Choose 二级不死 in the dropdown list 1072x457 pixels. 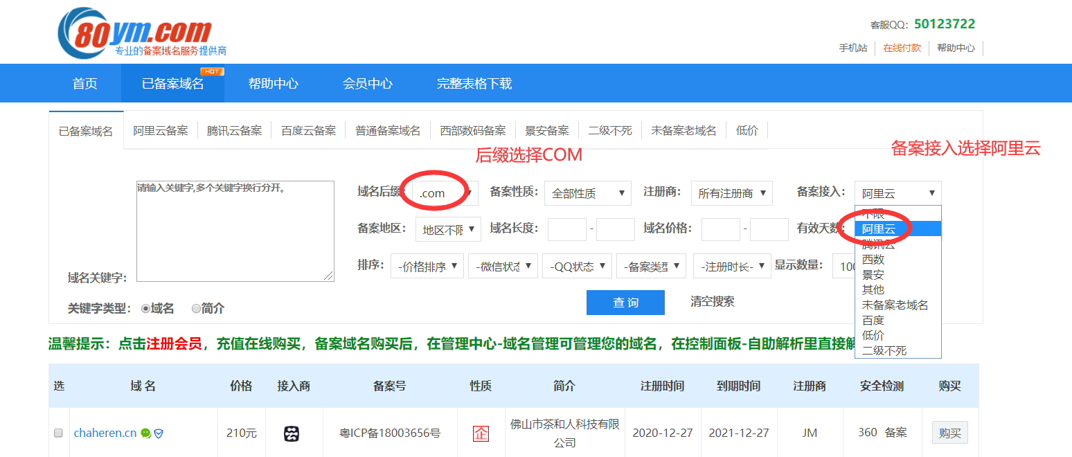click(898, 350)
